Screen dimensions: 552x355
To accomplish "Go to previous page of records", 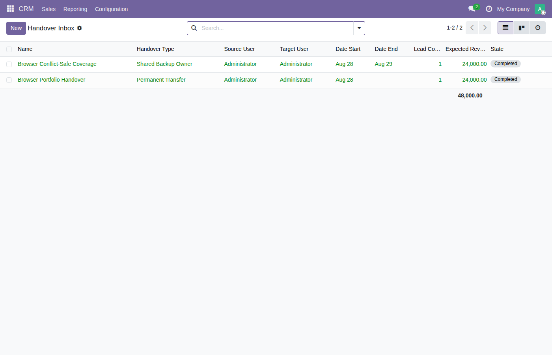I will click(x=472, y=28).
